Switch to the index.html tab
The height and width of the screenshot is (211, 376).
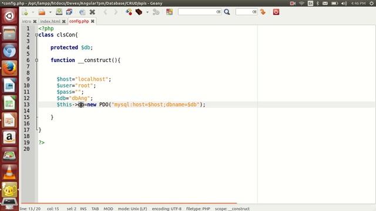51,21
